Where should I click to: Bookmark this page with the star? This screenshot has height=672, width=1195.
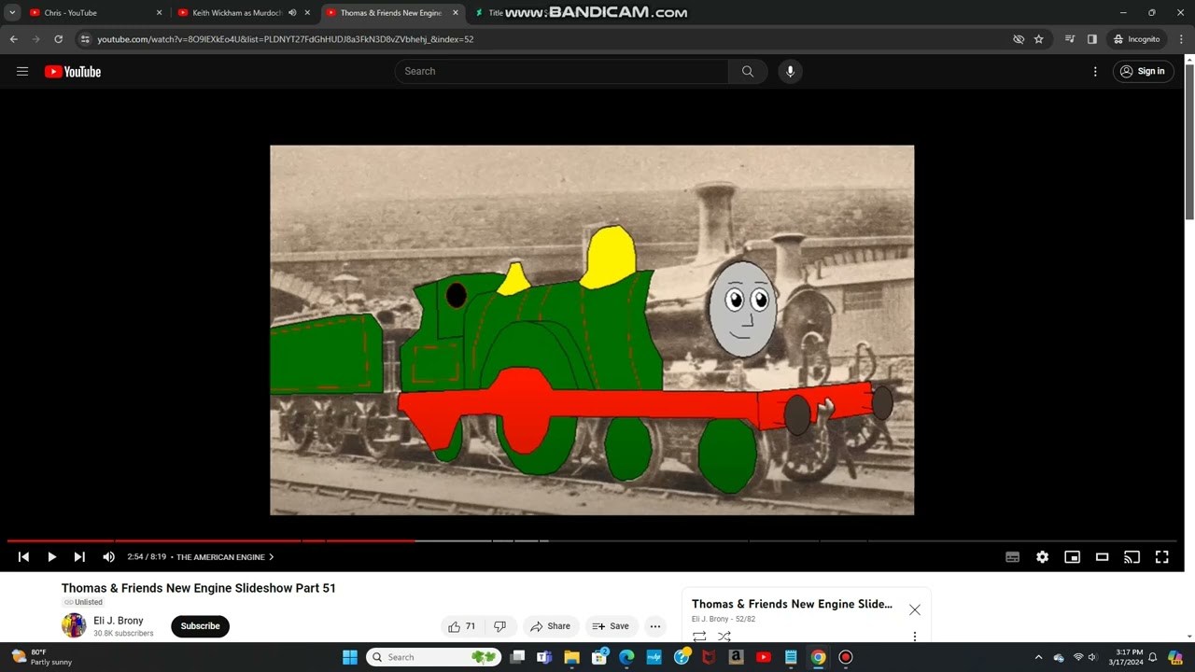1038,39
